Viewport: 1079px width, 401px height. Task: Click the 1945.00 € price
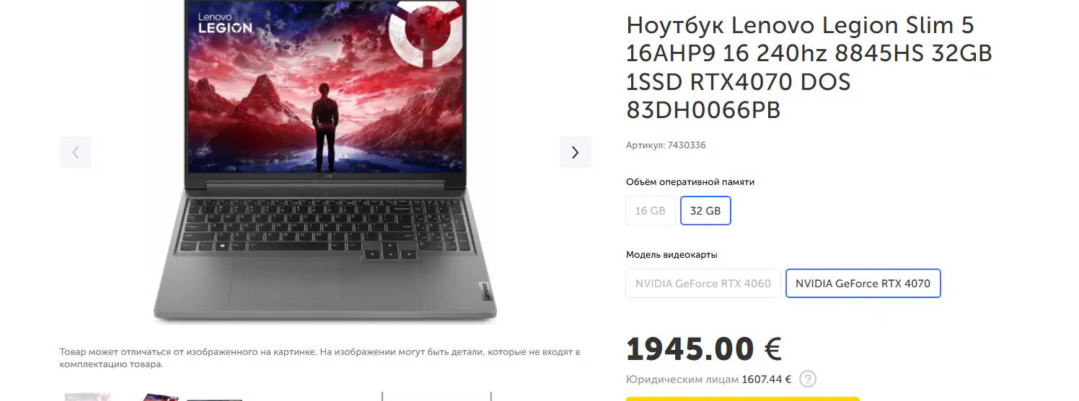pyautogui.click(x=704, y=349)
